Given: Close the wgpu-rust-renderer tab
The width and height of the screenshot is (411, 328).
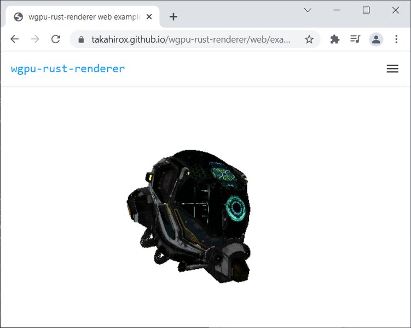Looking at the screenshot, I should pos(149,17).
